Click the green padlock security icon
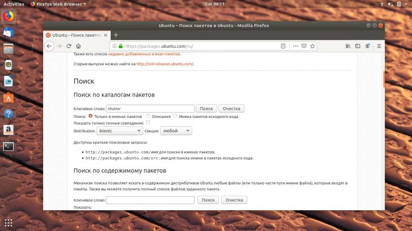The height and width of the screenshot is (231, 412). [121, 46]
